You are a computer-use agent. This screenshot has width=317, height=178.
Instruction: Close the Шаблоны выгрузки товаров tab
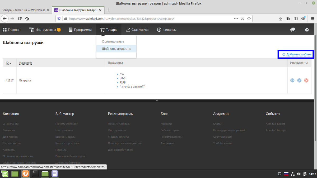(101, 10)
